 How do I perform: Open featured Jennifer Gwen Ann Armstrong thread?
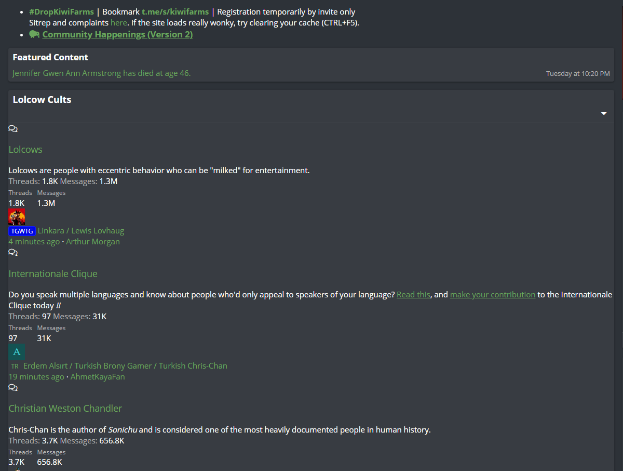click(102, 73)
